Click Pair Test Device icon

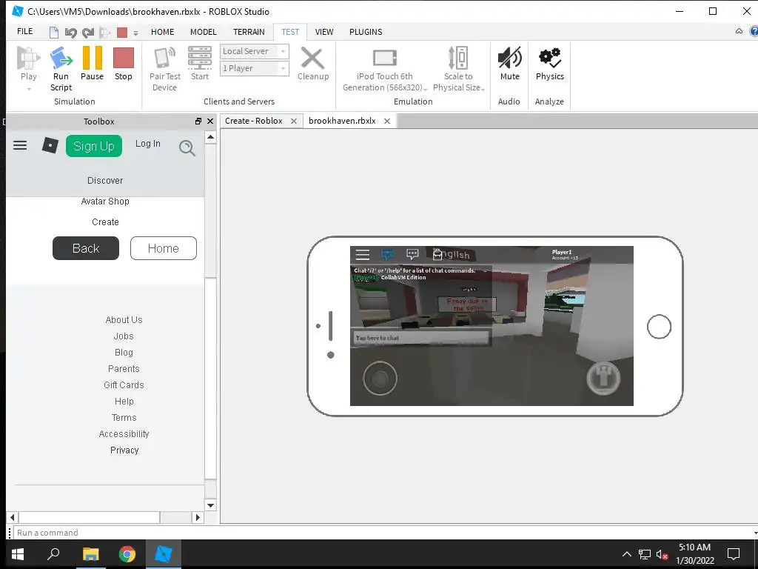click(164, 59)
